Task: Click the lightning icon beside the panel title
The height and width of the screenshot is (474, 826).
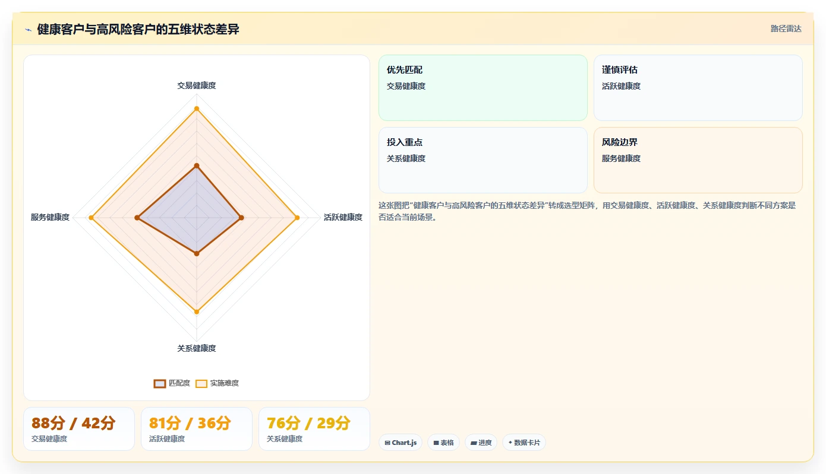Action: 28,30
